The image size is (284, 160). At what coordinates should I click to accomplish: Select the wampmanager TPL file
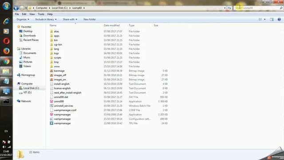point(62,124)
